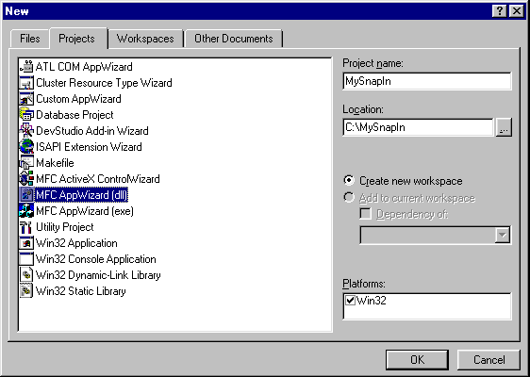This screenshot has height=377, width=530.
Task: Click the Win32 Static Library icon
Action: point(26,291)
